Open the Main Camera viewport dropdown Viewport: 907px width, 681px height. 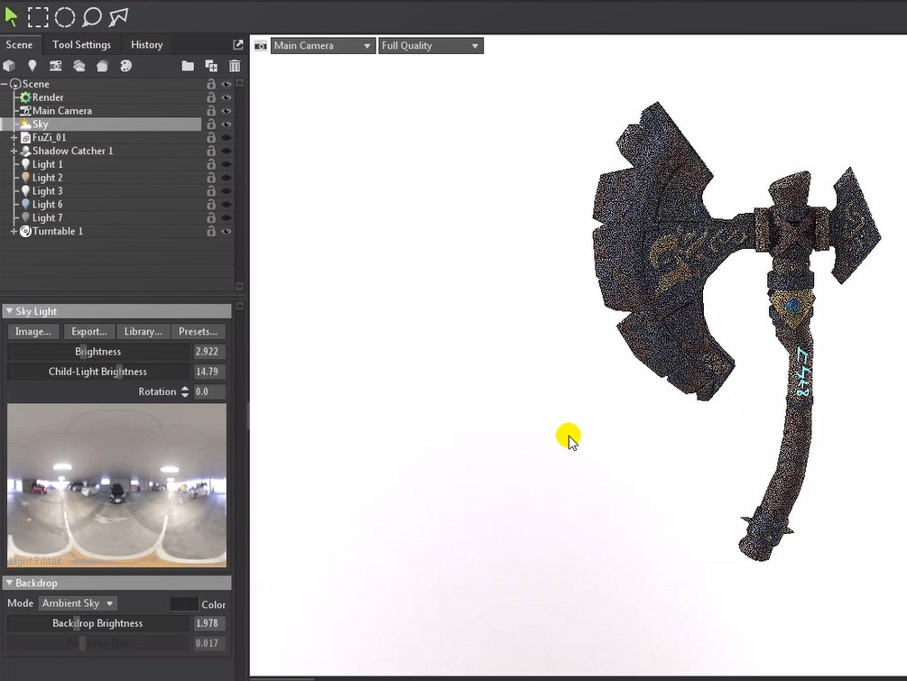point(323,46)
